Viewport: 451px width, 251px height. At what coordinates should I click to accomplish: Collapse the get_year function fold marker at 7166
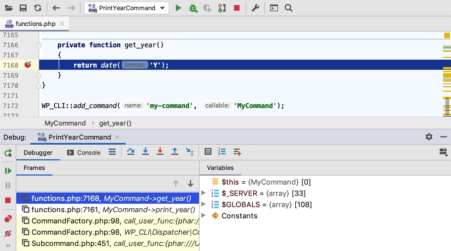pyautogui.click(x=39, y=45)
